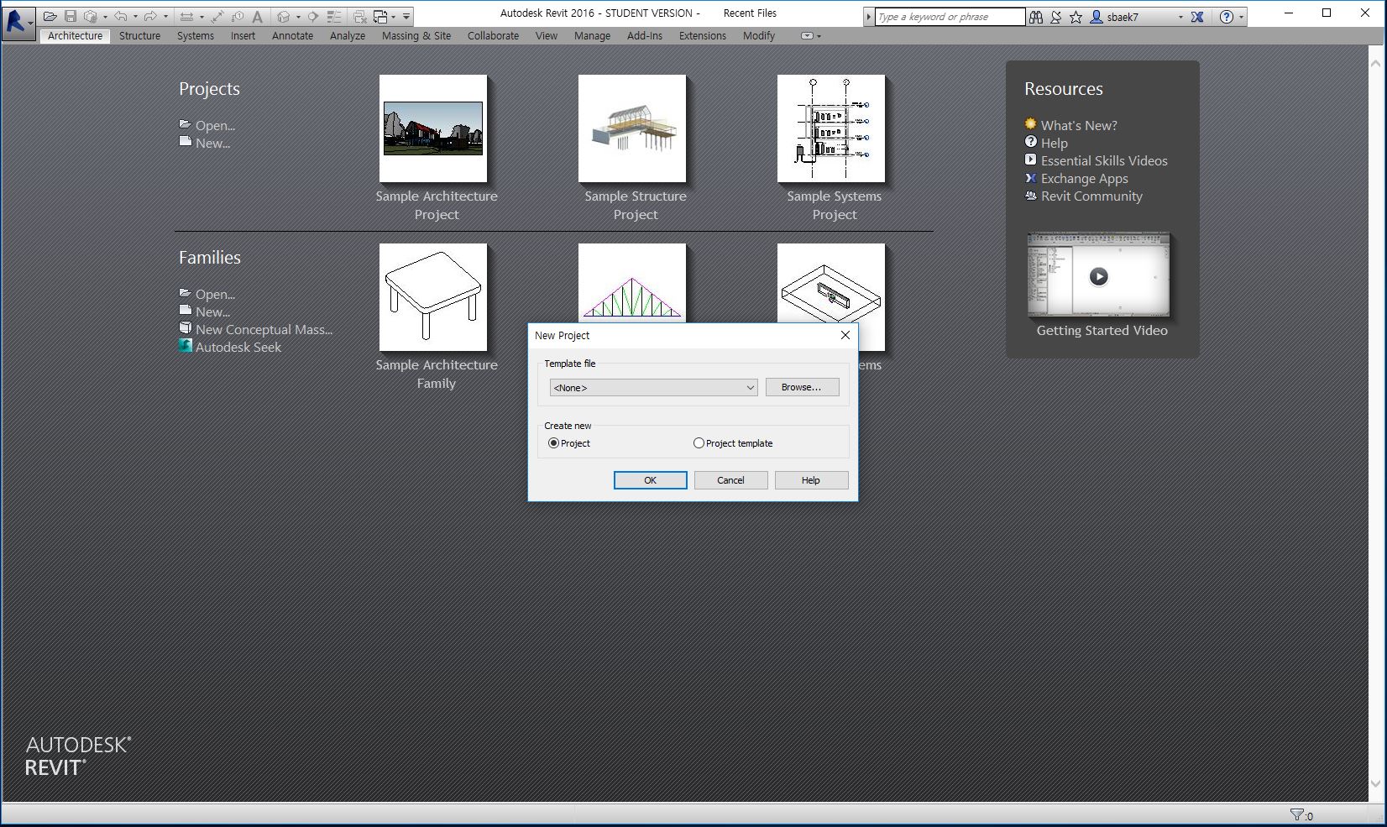
Task: Click Browse... for template file
Action: click(x=801, y=387)
